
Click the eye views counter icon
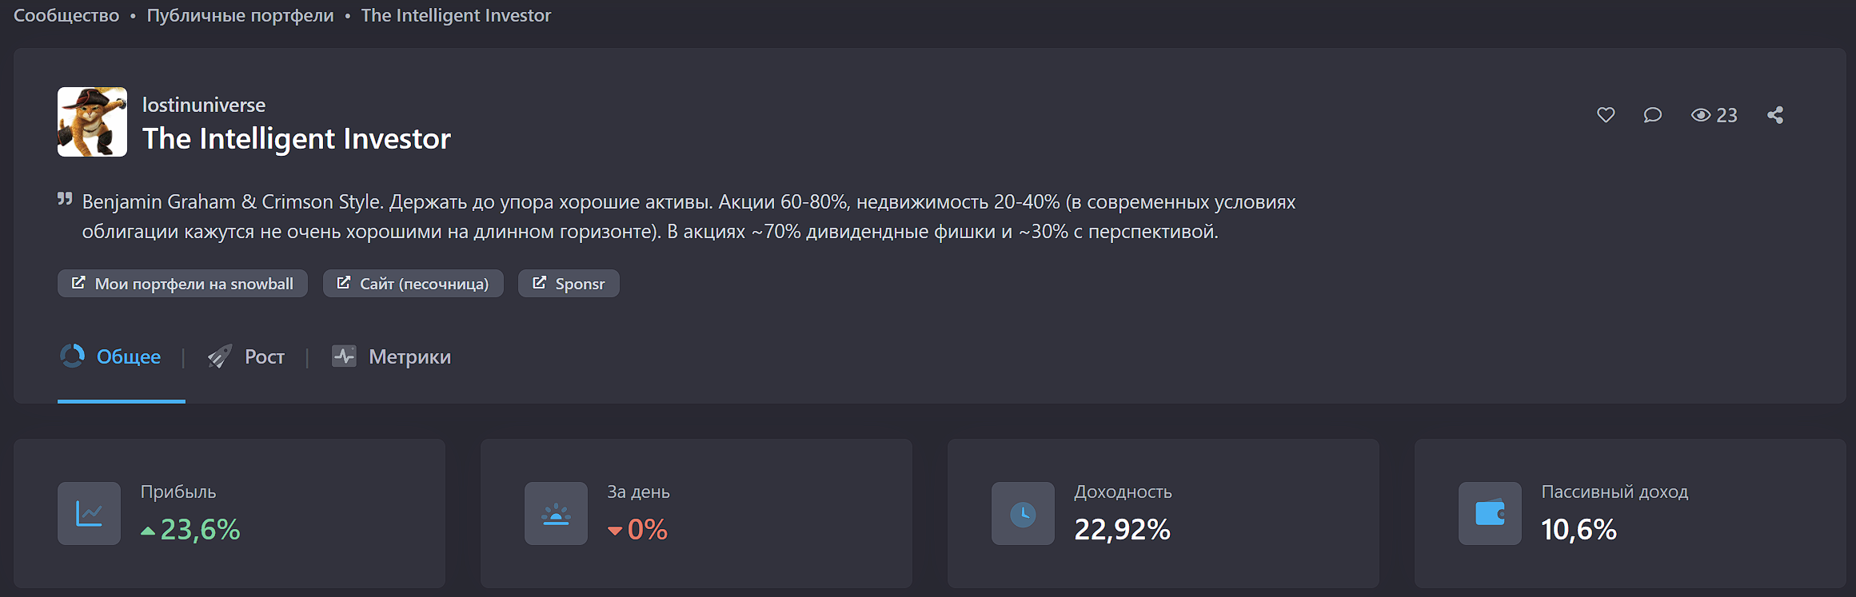tap(1701, 115)
